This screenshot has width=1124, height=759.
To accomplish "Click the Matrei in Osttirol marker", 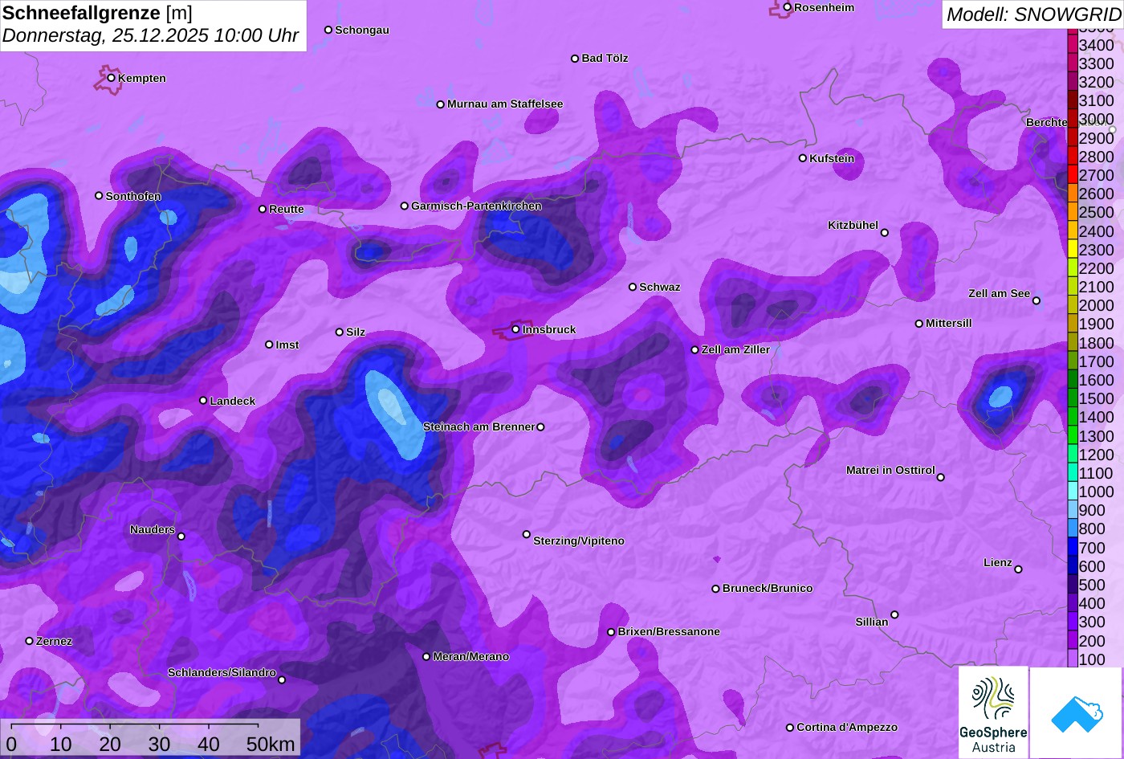I will click(x=941, y=477).
